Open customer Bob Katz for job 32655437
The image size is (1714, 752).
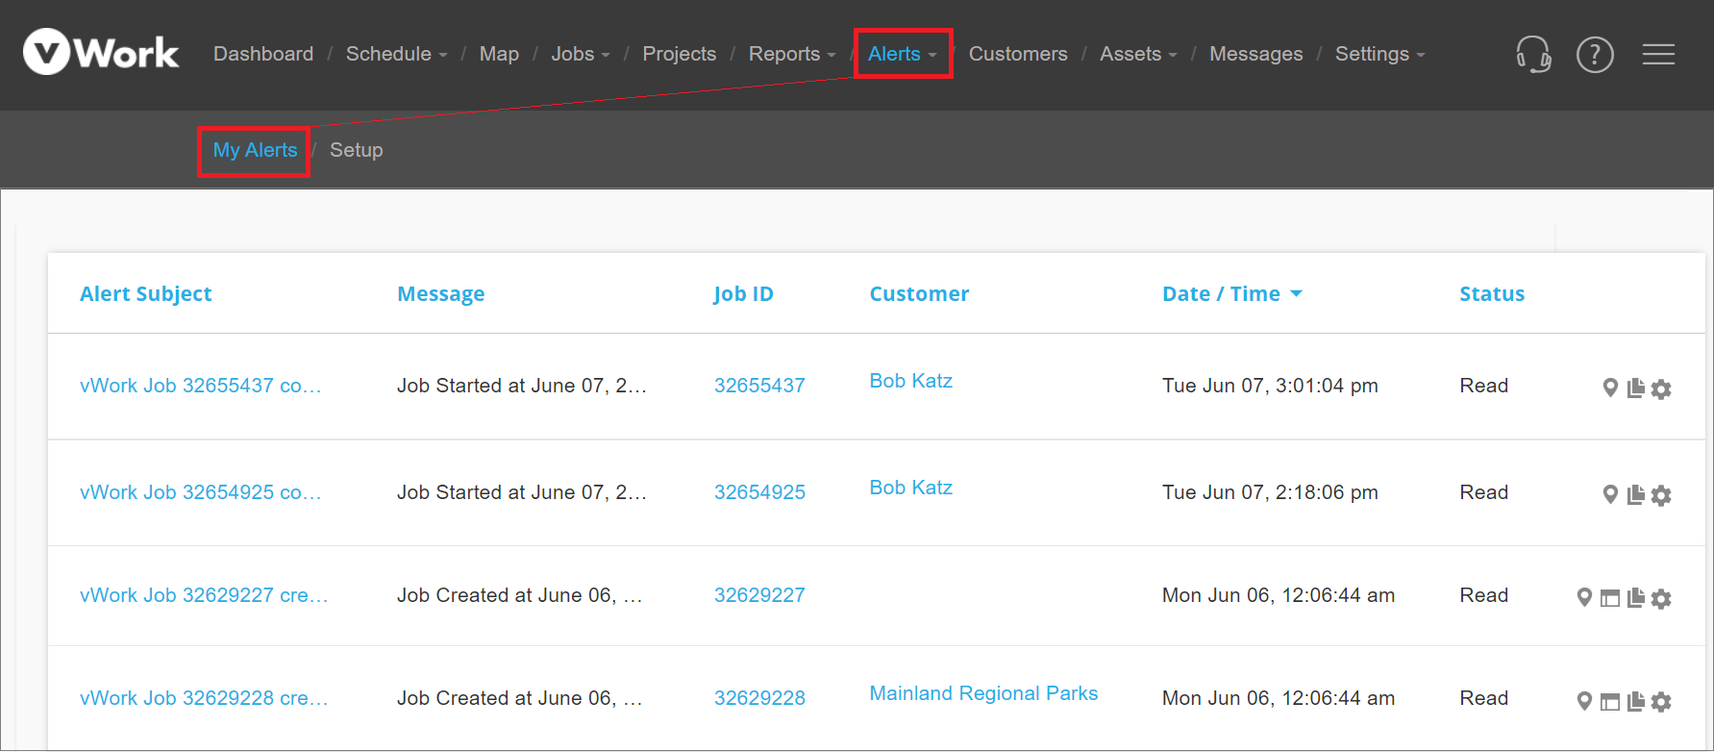click(911, 381)
